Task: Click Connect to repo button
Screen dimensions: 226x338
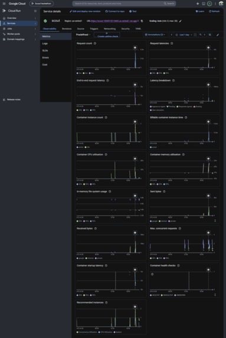Action: (115, 11)
